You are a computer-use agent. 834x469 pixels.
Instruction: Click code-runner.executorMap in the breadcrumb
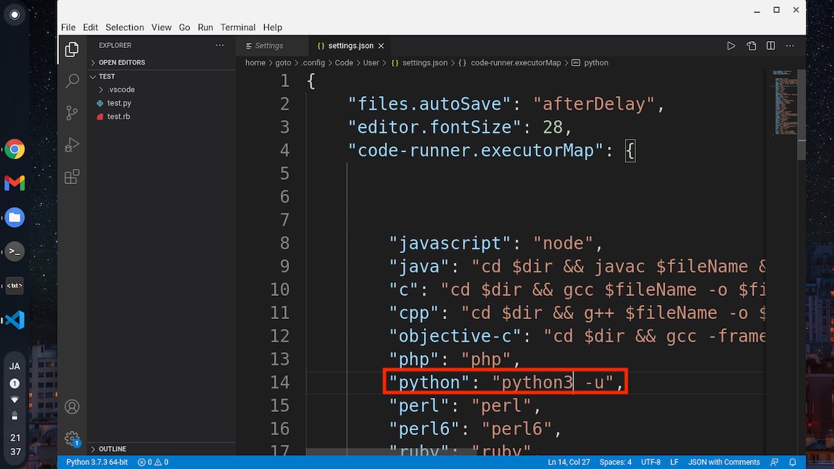coord(517,63)
